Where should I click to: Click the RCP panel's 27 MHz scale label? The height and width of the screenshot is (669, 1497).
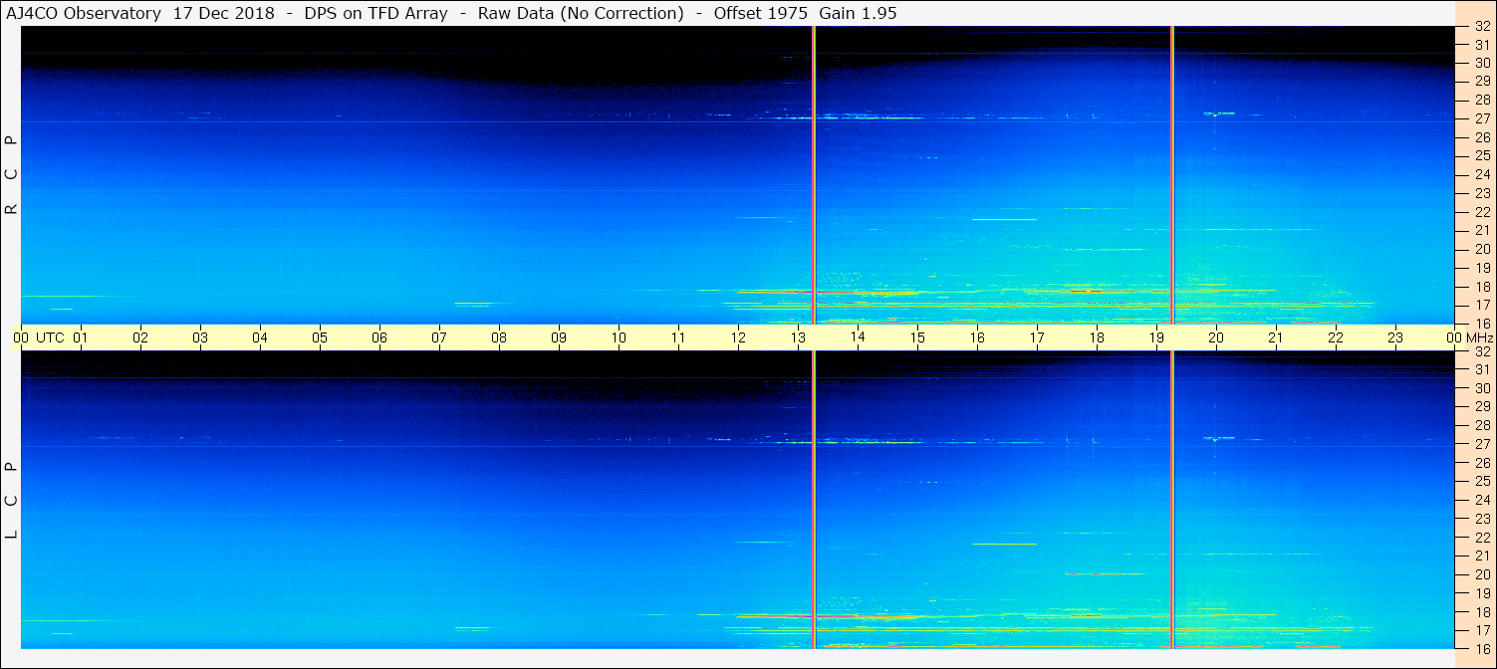1482,118
